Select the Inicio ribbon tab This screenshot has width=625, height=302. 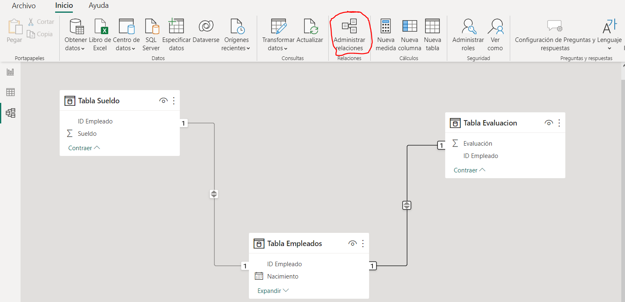[x=64, y=6]
